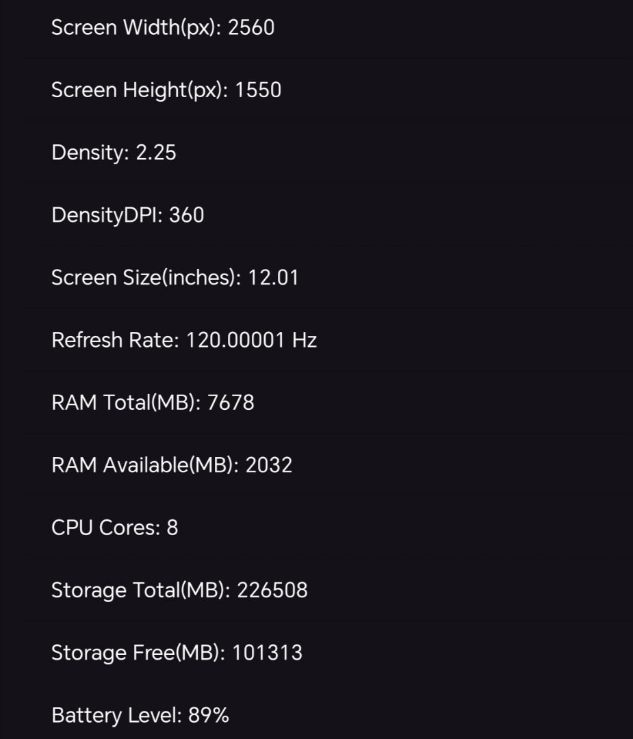The width and height of the screenshot is (633, 739).
Task: Tap the RAM available value 2032
Action: tap(269, 465)
